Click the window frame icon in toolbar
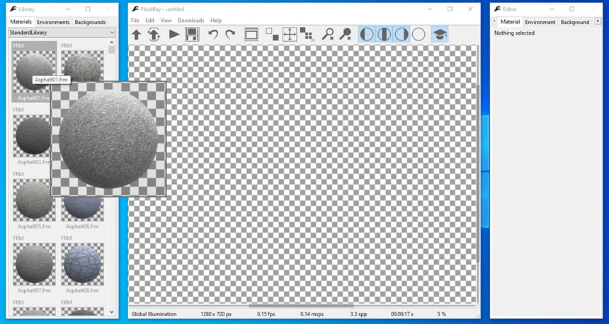The image size is (609, 324). pos(251,35)
